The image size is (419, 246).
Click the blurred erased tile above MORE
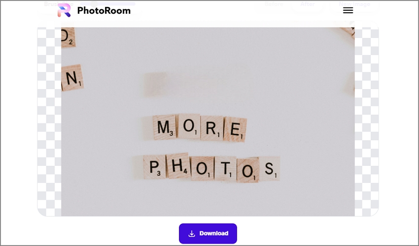click(x=155, y=84)
